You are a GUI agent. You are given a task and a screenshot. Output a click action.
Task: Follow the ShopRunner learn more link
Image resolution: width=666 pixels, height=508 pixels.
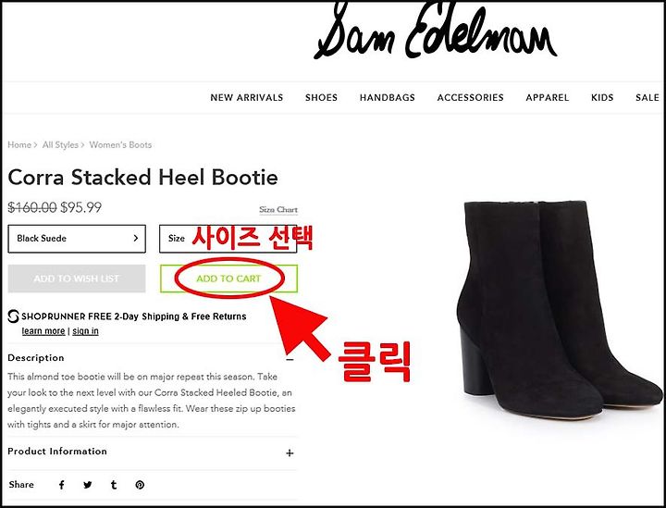coord(43,331)
